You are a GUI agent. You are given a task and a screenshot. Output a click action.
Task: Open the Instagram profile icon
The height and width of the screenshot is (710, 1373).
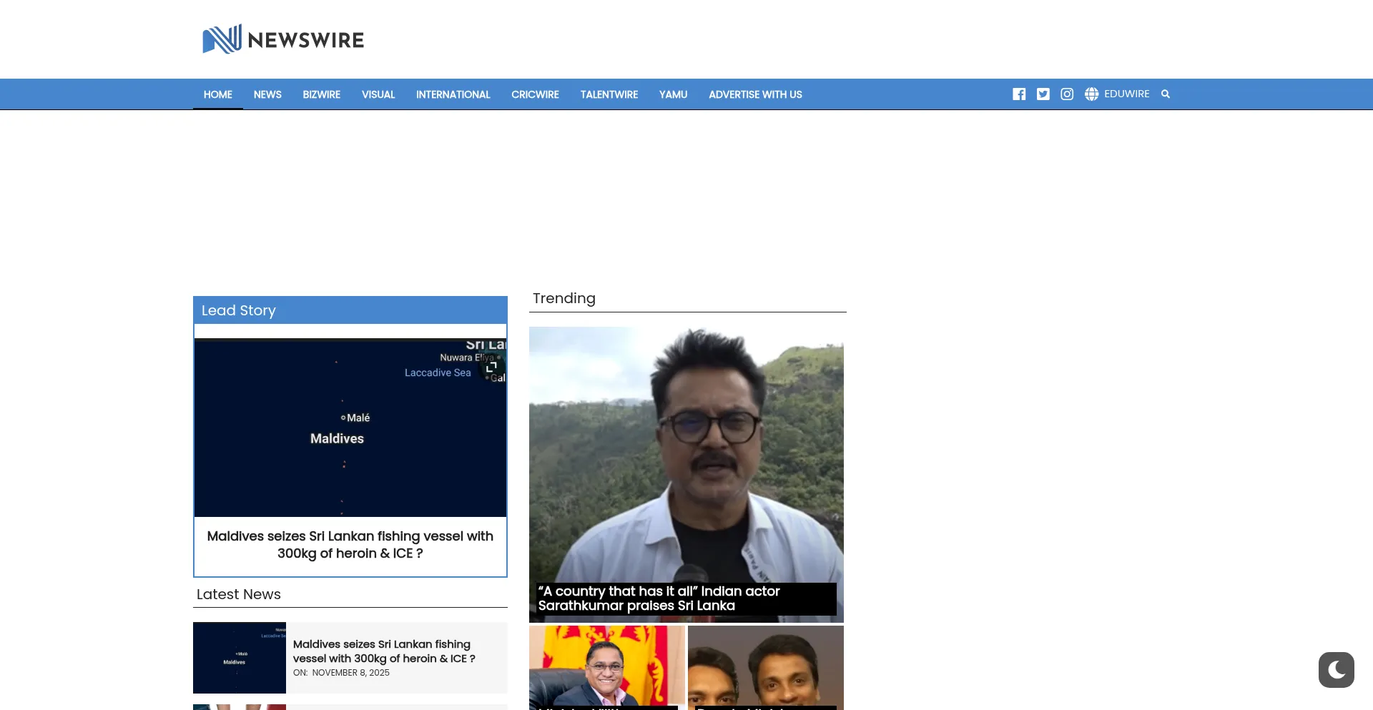coord(1067,94)
